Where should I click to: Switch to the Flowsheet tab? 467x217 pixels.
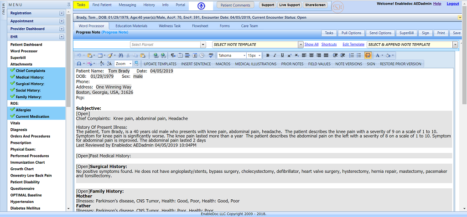[200, 26]
